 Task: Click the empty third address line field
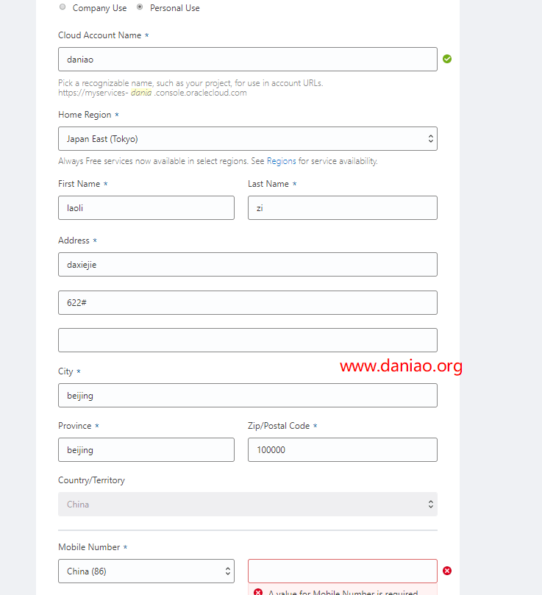[x=248, y=340]
